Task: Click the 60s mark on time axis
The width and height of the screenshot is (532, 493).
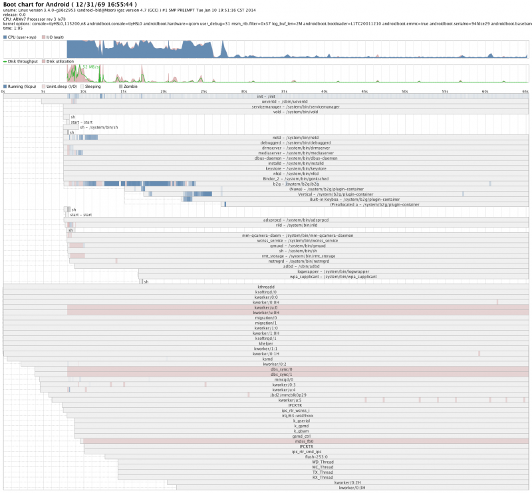Action: 485,91
